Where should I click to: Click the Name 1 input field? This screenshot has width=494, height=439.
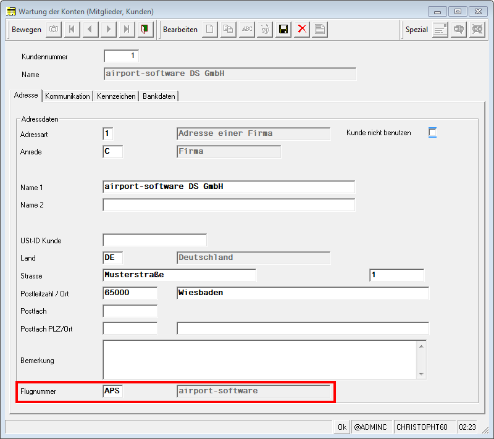pos(228,186)
